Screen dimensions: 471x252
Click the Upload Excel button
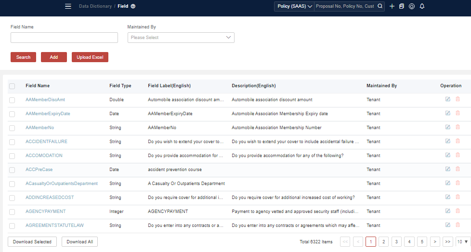click(90, 57)
